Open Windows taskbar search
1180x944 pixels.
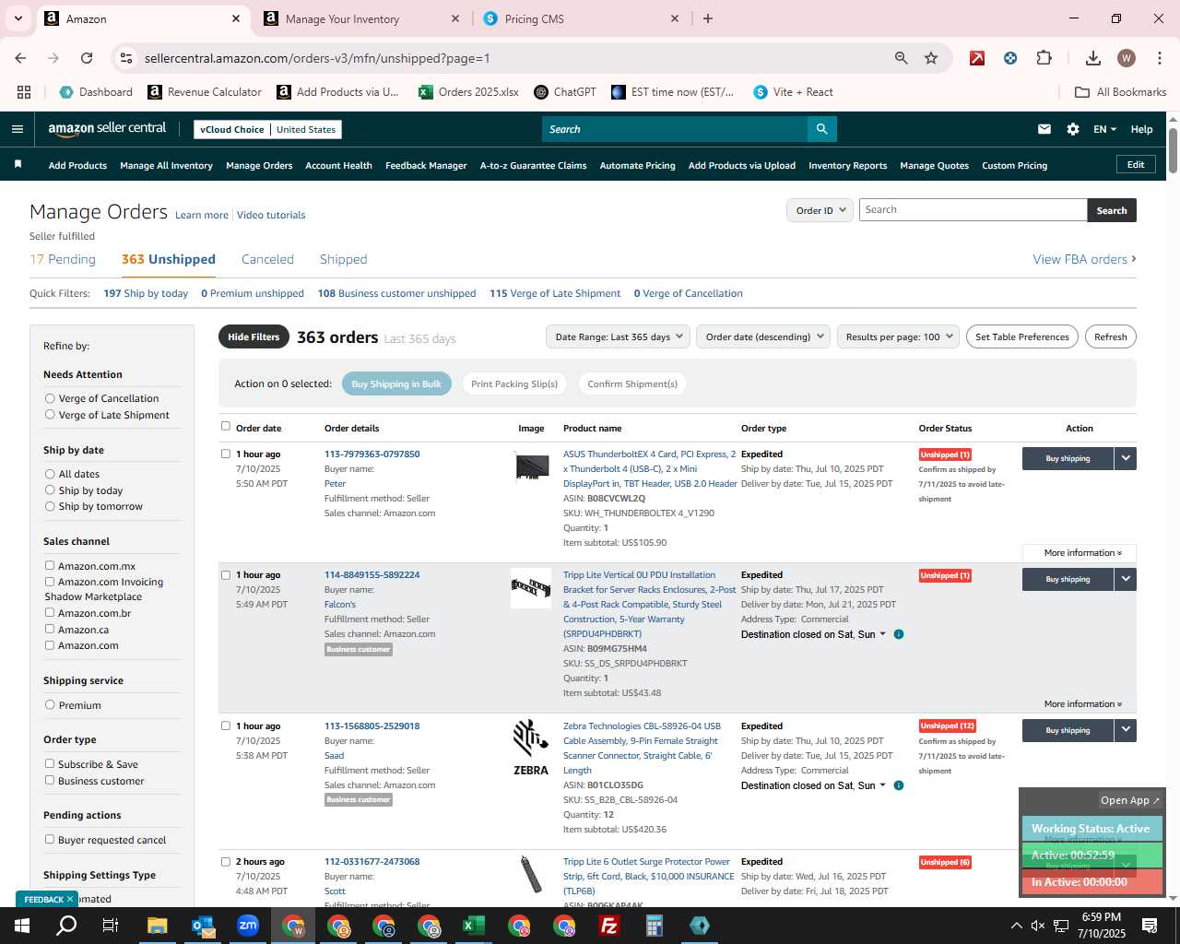tap(66, 926)
